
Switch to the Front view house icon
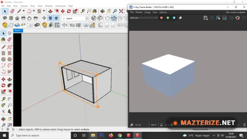(x=17, y=18)
